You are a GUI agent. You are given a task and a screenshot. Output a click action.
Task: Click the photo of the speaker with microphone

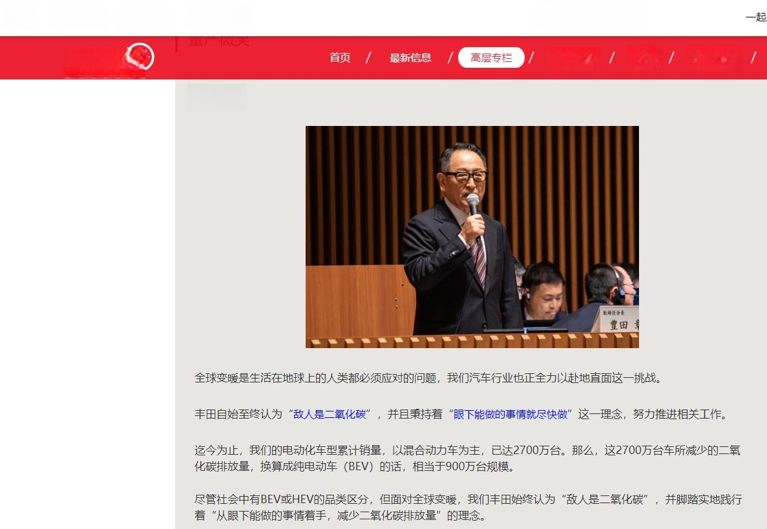click(x=472, y=237)
